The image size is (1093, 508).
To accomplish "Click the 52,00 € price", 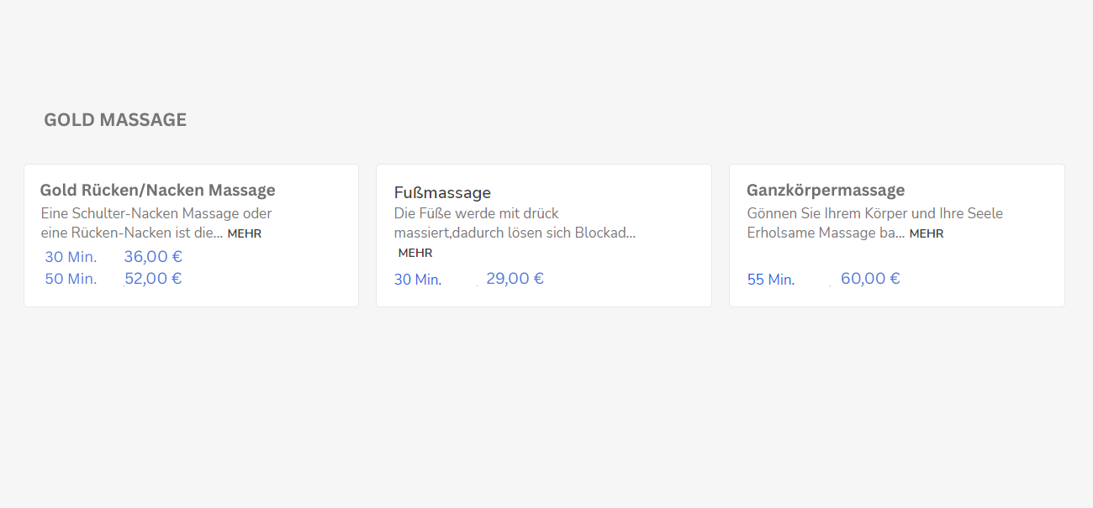I will (153, 279).
